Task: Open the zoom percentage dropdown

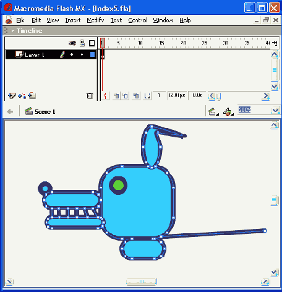Action: [x=275, y=110]
